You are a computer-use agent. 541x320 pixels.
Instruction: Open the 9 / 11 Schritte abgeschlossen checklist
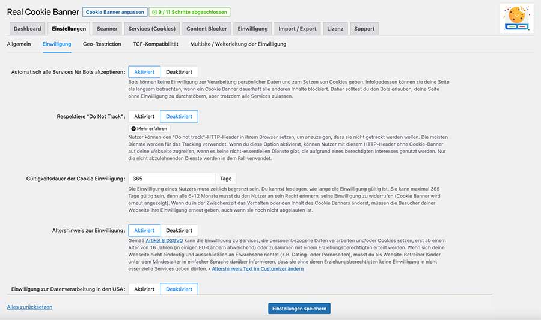click(189, 12)
